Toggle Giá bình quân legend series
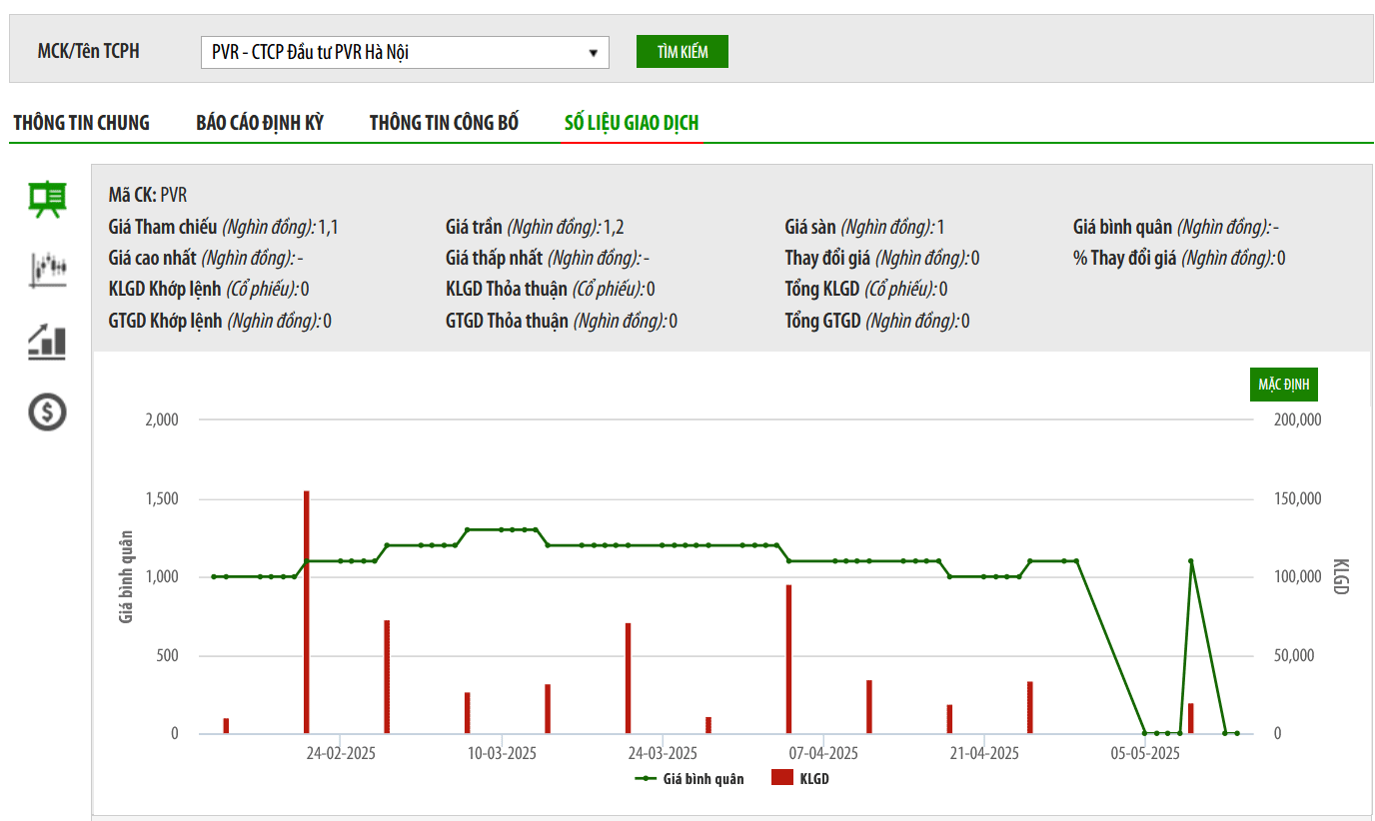 tap(689, 779)
